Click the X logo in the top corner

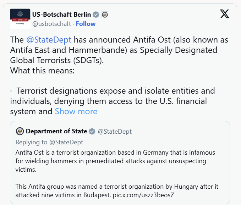pyautogui.click(x=224, y=14)
